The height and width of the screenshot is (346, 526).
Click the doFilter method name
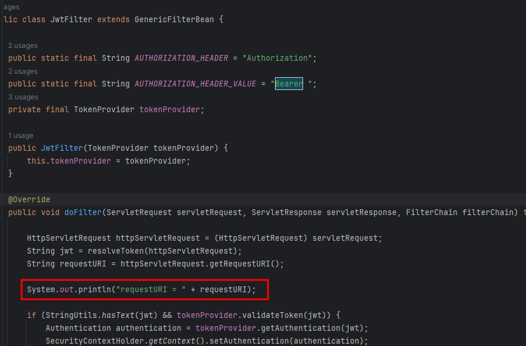[83, 212]
